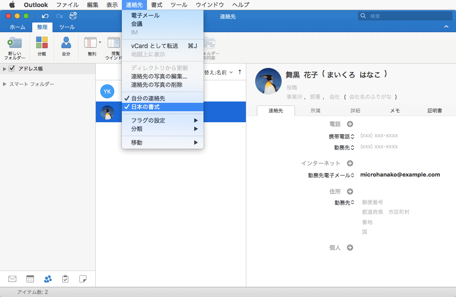This screenshot has width=456, height=297.
Task: Click the 検索 search field
Action: pos(405,16)
